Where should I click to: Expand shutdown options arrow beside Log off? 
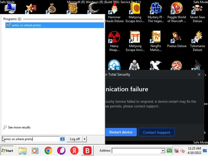85,139
